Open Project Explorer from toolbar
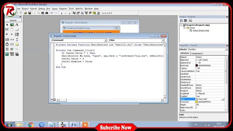The image size is (233, 131). point(74,13)
